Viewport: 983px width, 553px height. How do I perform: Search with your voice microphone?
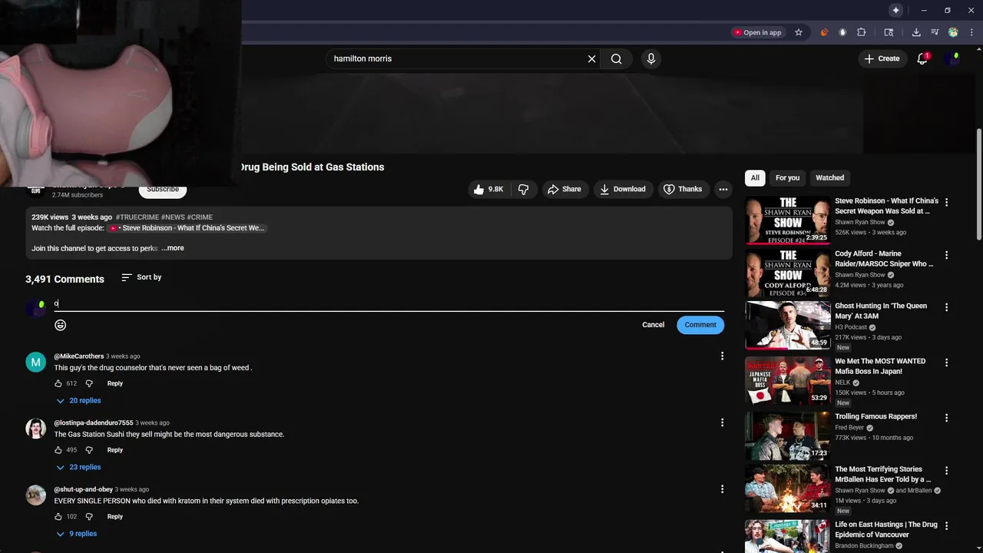(650, 58)
